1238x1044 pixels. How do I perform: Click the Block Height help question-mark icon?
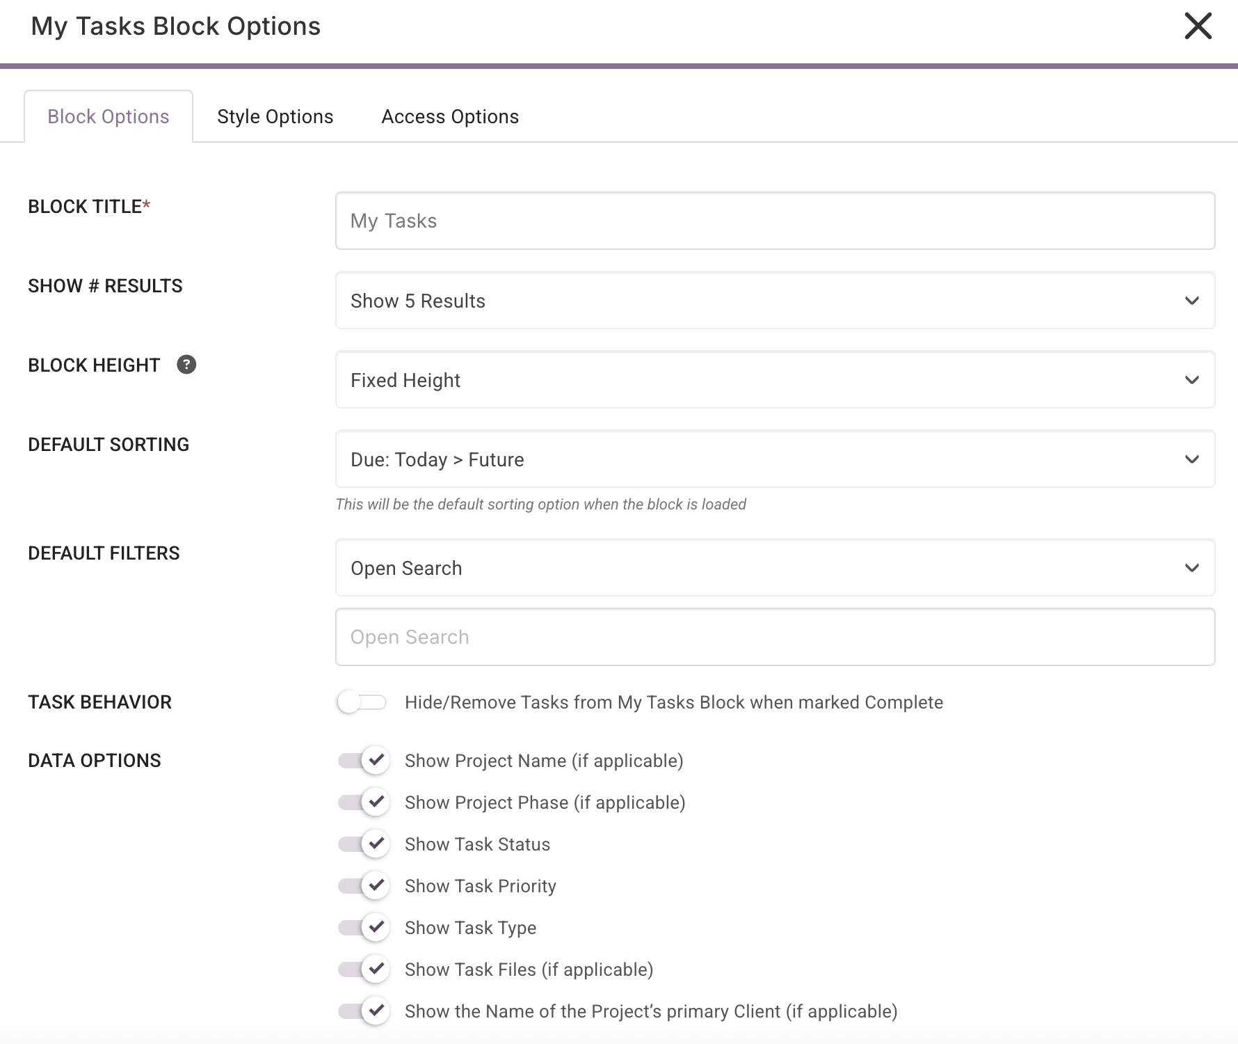[186, 365]
